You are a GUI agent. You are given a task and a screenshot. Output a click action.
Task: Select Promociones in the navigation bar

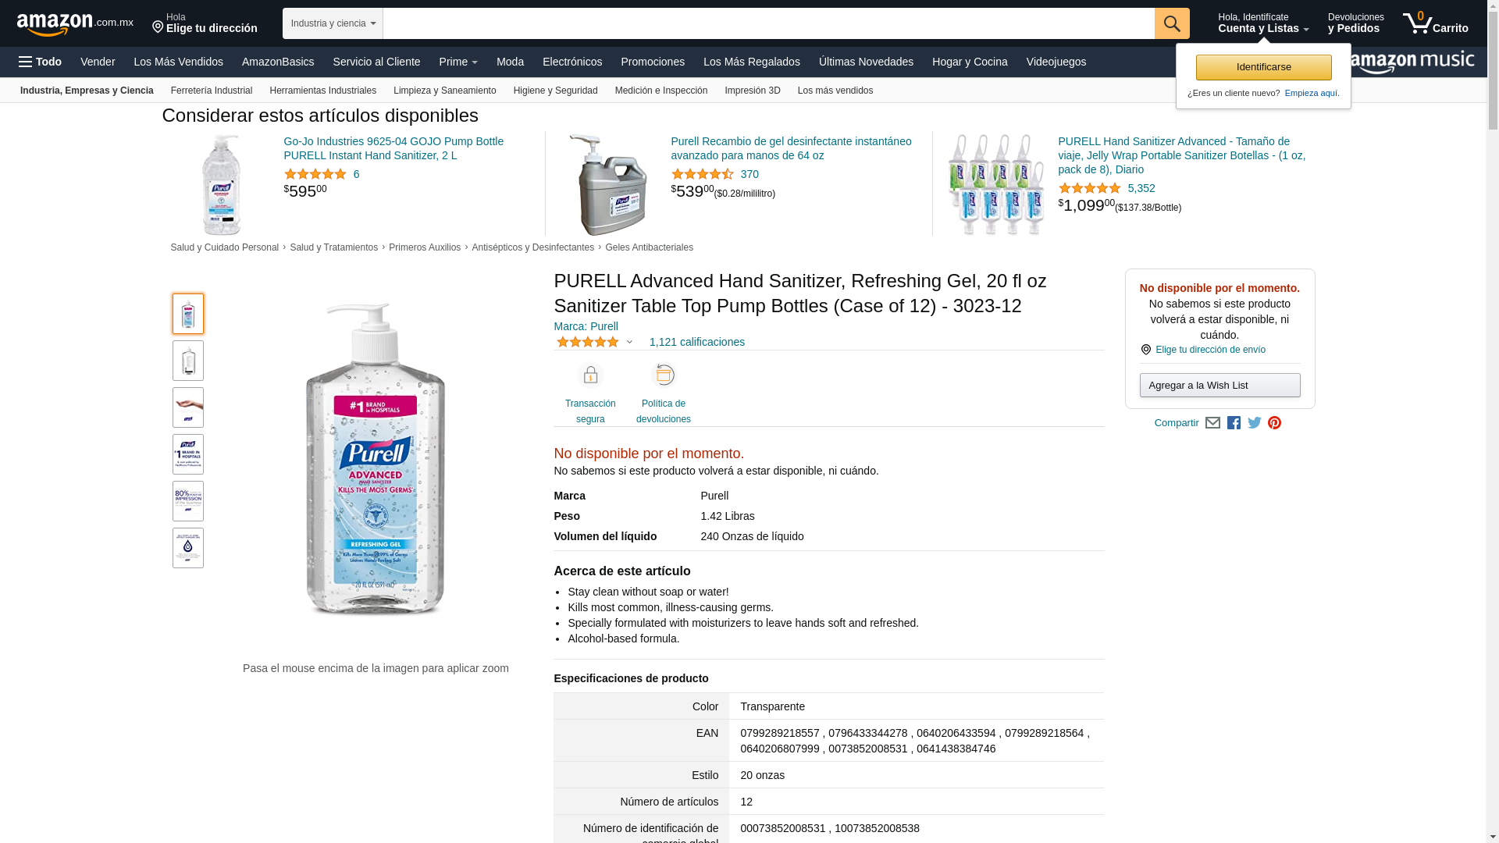[x=653, y=62]
